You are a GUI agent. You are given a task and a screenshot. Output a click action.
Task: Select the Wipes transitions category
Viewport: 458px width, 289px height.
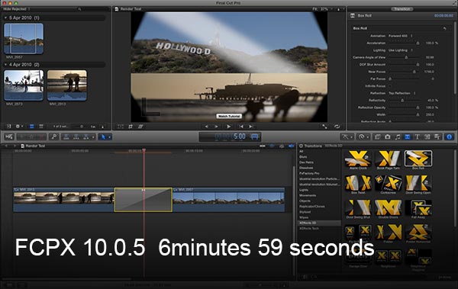[304, 217]
